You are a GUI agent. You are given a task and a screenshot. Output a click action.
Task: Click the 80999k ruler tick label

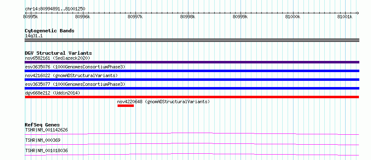241,17
